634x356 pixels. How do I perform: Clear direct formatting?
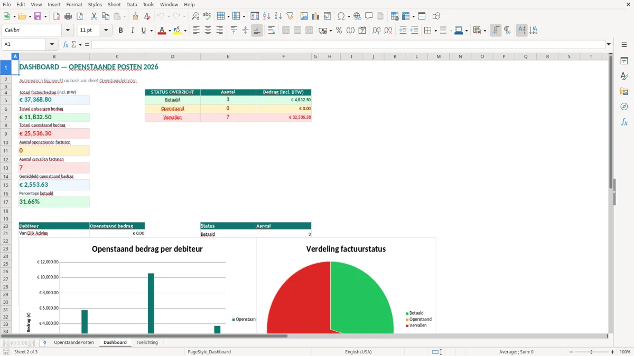(147, 16)
